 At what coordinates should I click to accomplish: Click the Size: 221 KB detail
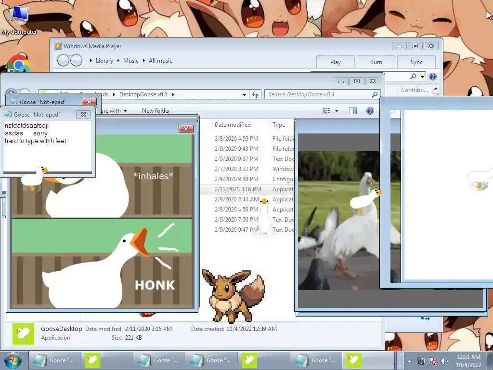127,338
